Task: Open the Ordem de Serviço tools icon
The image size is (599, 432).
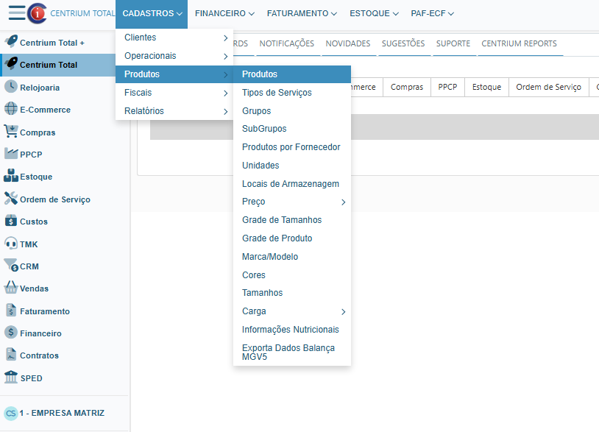Action: pos(11,199)
